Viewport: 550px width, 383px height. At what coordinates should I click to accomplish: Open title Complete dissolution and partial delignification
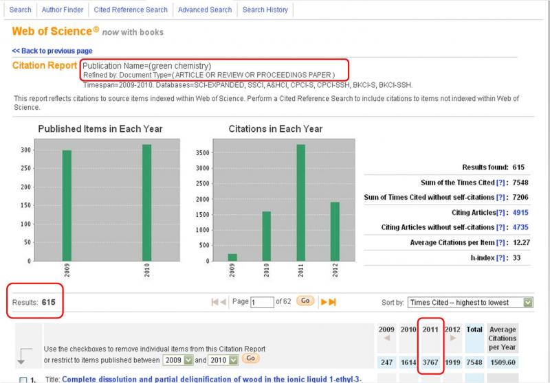pyautogui.click(x=212, y=379)
